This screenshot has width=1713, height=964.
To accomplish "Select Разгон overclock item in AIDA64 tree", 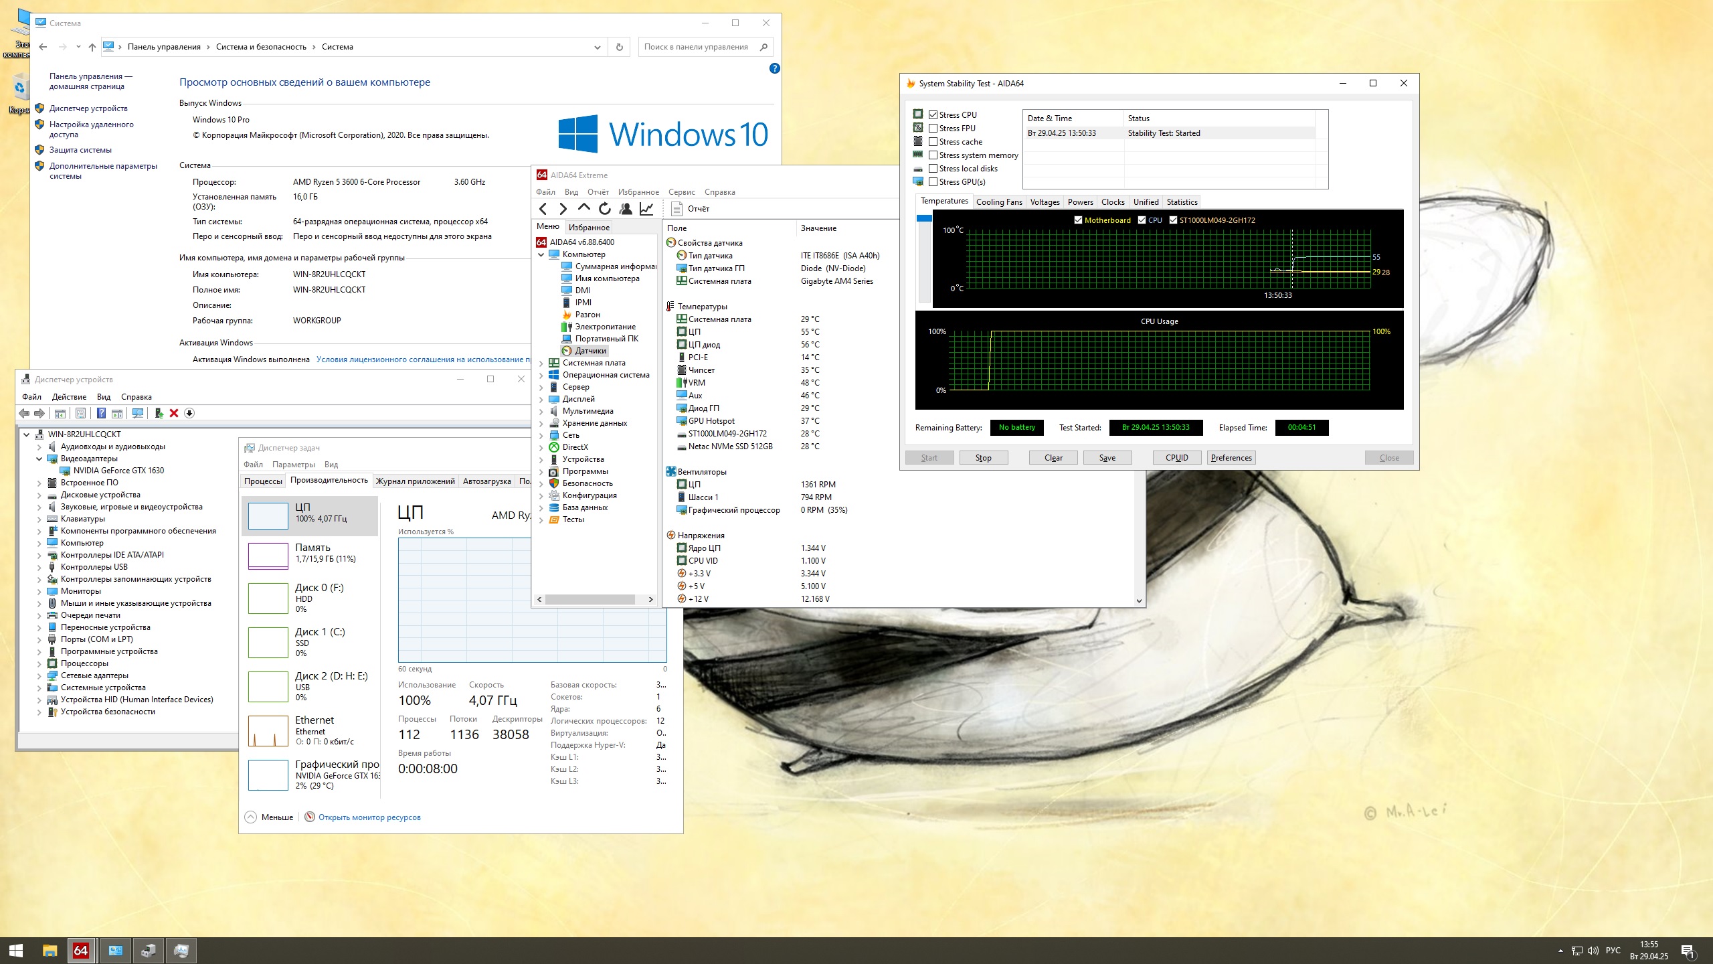I will [x=587, y=315].
